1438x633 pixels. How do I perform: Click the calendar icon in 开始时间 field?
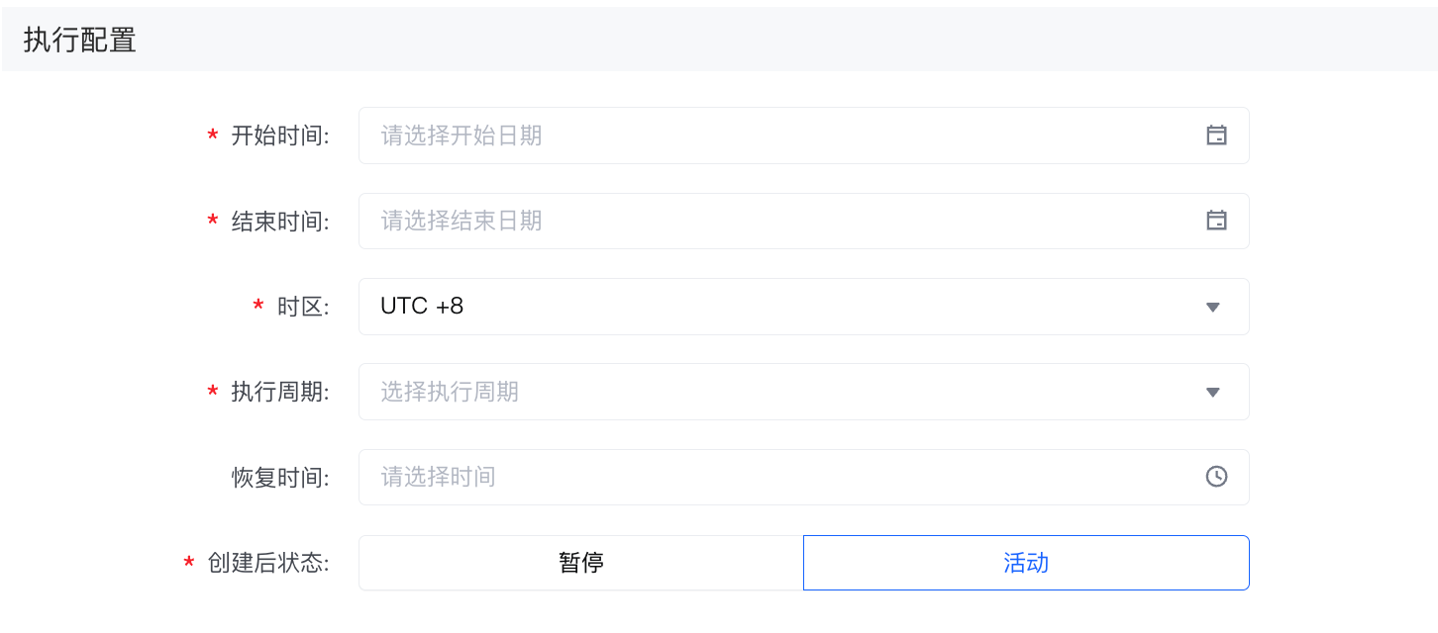point(1216,136)
